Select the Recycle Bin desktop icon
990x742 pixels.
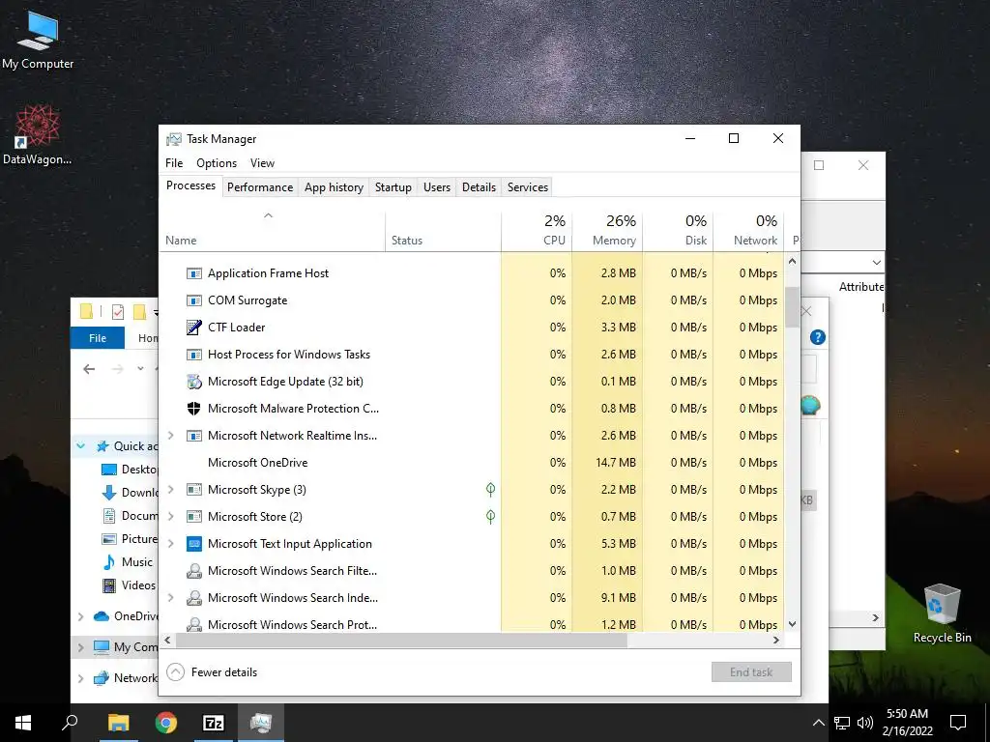click(x=942, y=614)
